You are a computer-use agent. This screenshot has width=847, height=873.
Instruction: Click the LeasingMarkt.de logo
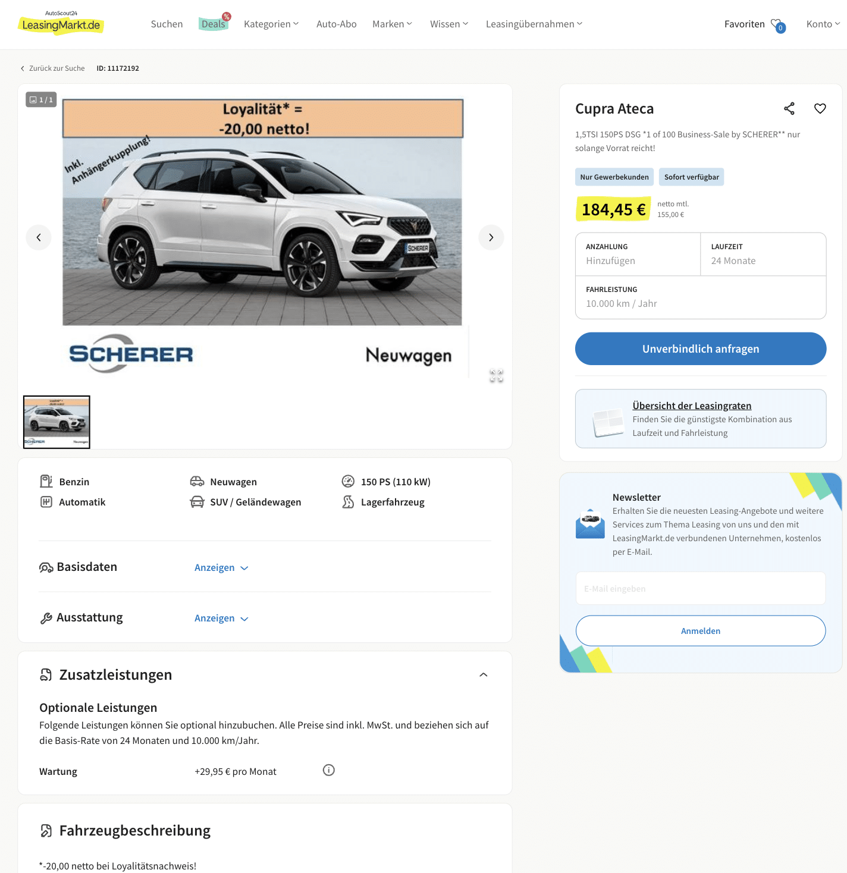(x=61, y=23)
